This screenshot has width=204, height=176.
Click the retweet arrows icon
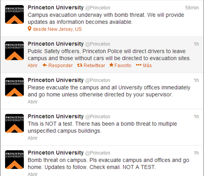(79, 65)
